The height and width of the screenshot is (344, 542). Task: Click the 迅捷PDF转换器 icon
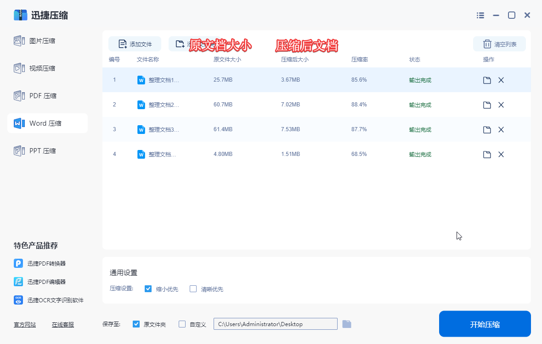[x=18, y=264]
